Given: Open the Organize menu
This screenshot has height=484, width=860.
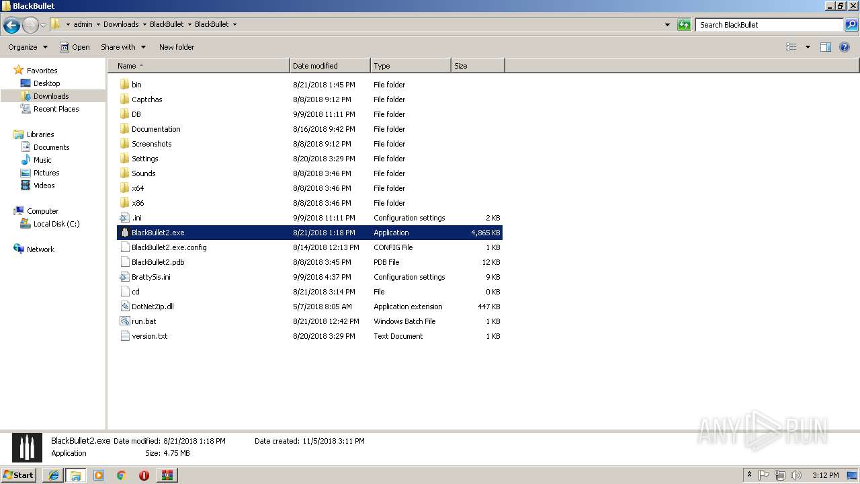Looking at the screenshot, I should (x=28, y=47).
